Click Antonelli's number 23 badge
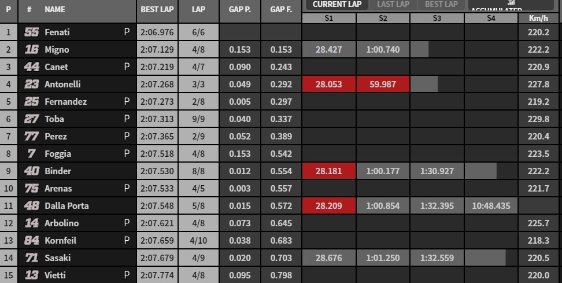This screenshot has width=562, height=283. click(x=31, y=84)
